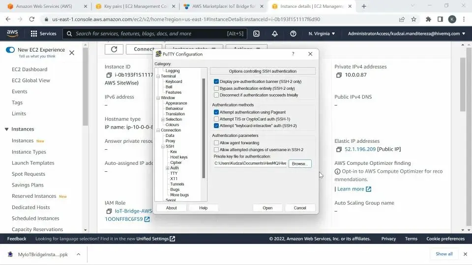This screenshot has height=265, width=472.
Task: Collapse the Terminal tree node
Action: point(158,77)
